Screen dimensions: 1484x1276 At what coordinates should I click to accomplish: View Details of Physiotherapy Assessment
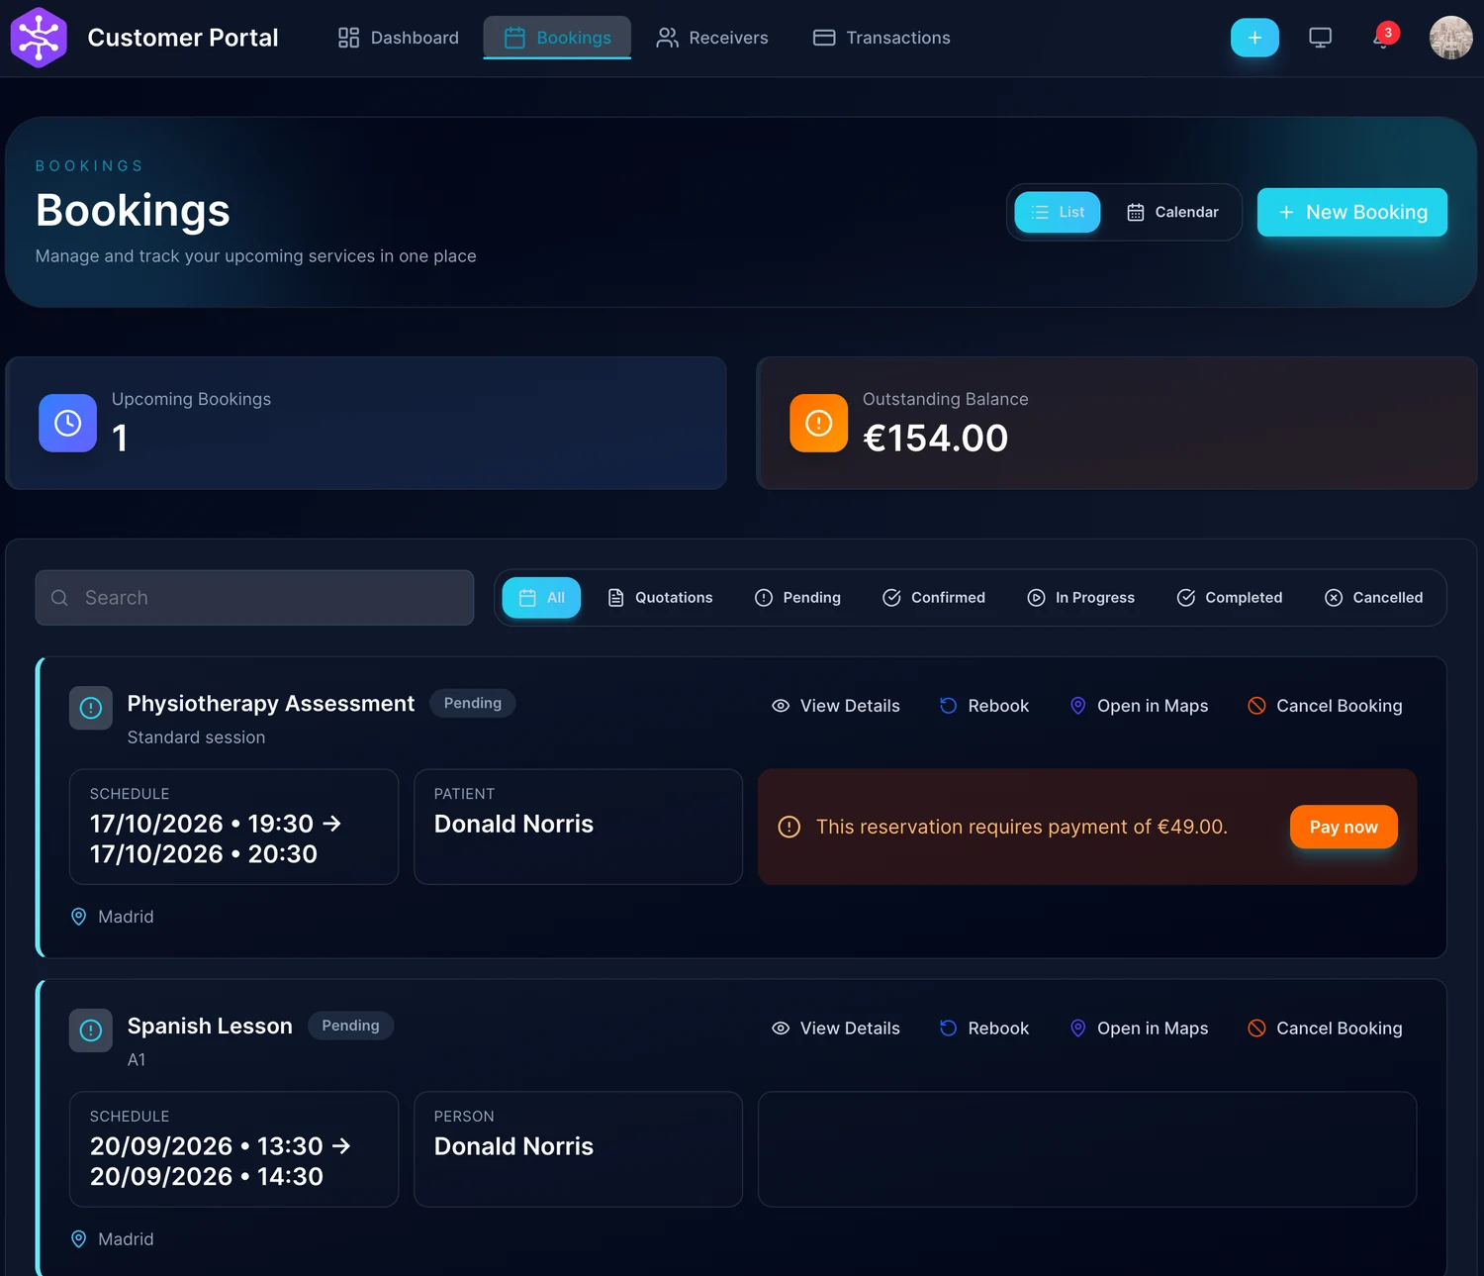pyautogui.click(x=836, y=706)
